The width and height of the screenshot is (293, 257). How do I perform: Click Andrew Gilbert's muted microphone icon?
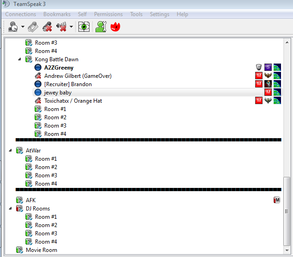click(x=38, y=76)
